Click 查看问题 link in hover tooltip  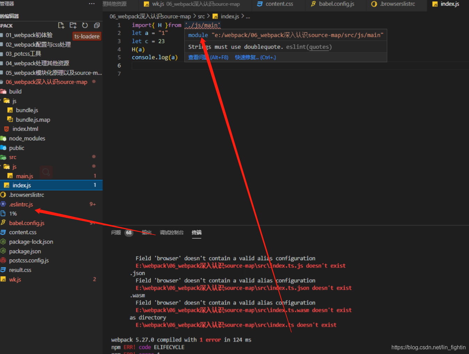(x=208, y=57)
